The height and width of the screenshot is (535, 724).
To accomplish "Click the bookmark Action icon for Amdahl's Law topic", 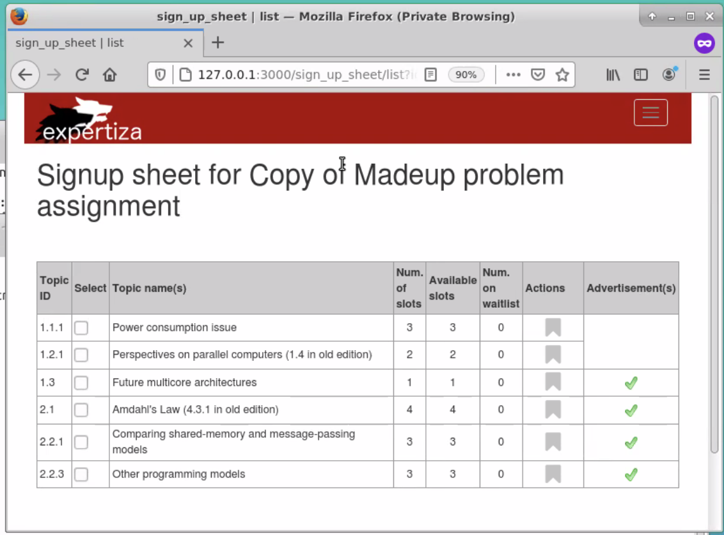I will click(x=552, y=410).
